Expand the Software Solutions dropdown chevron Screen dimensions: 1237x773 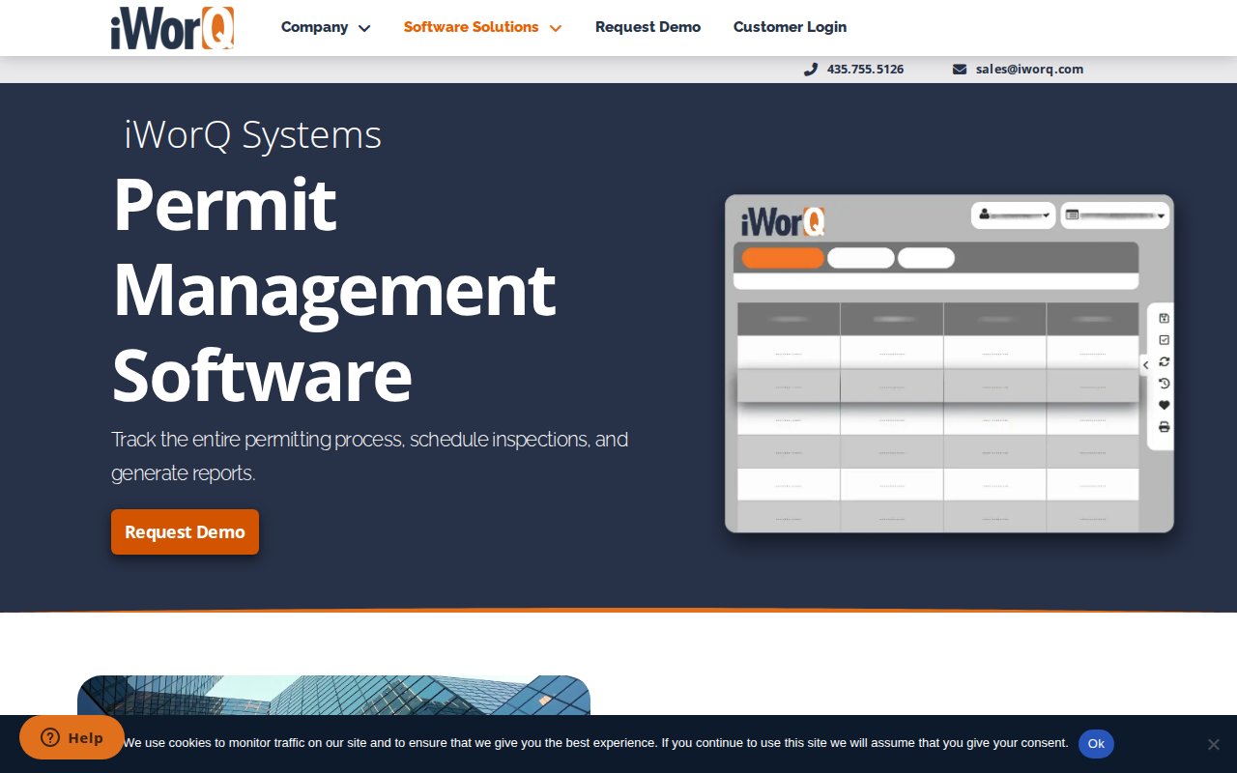[x=556, y=28]
